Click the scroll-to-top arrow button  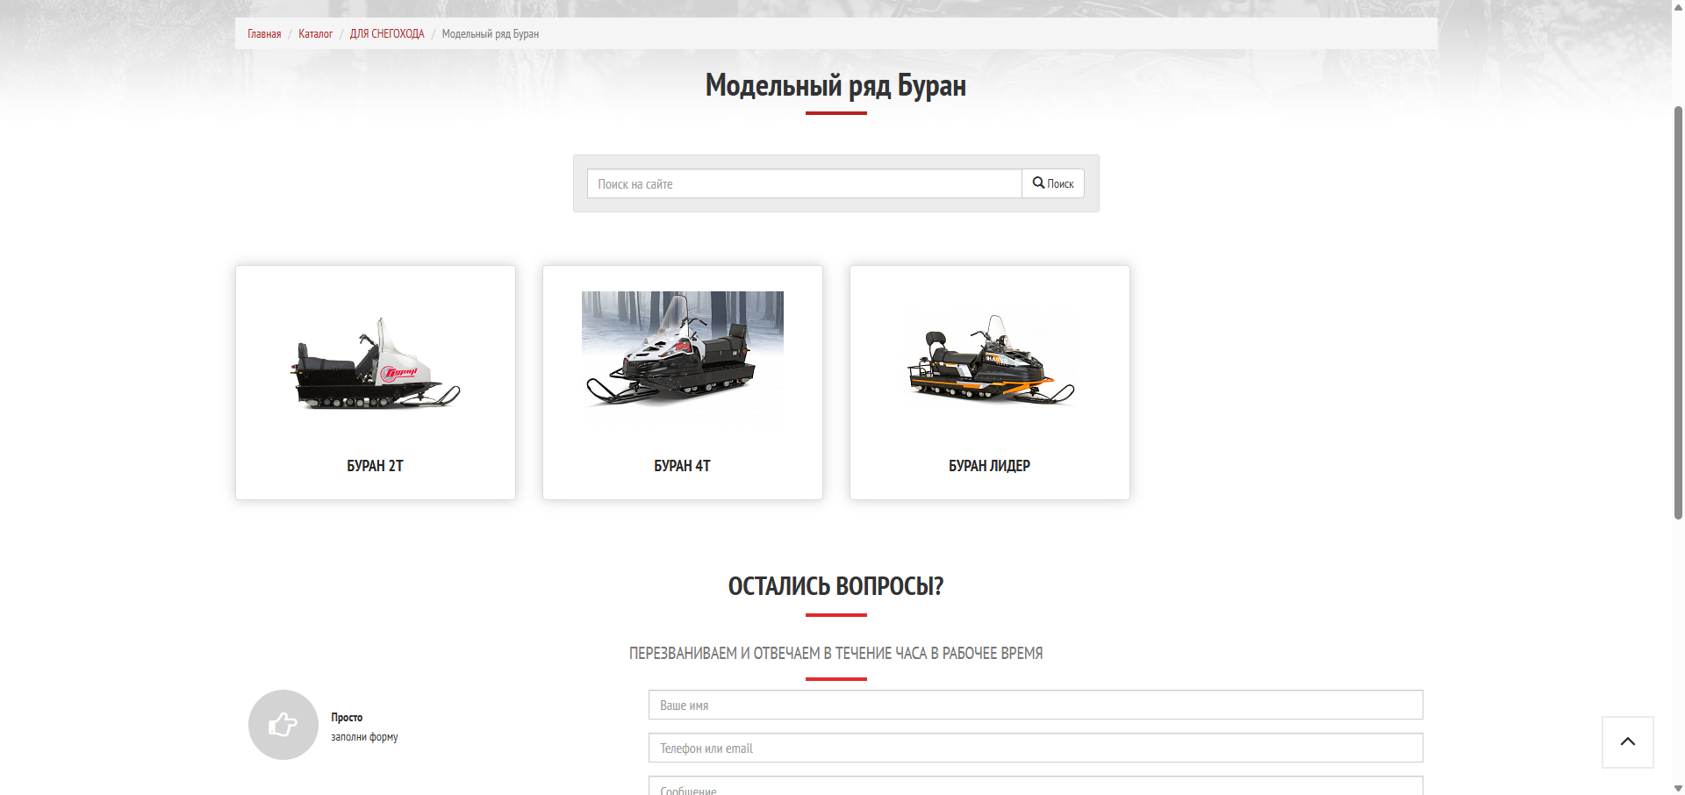[x=1628, y=742]
